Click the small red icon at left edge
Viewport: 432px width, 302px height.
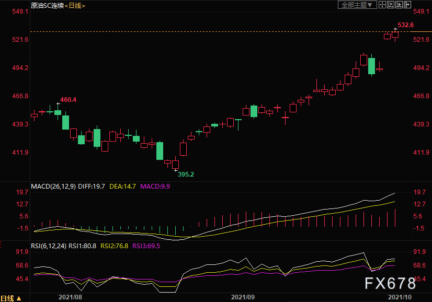coord(2,245)
